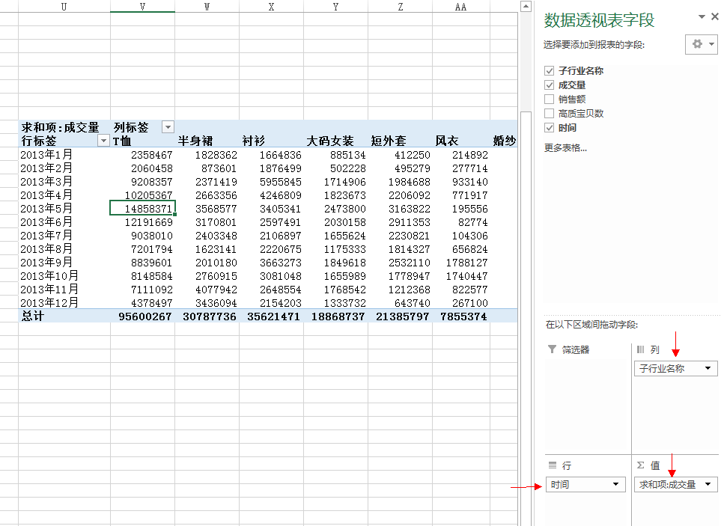Open the 行标签 filter dropdown
The width and height of the screenshot is (724, 526).
click(103, 141)
